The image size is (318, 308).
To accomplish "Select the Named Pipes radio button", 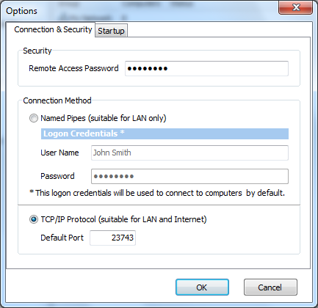I will (x=34, y=118).
